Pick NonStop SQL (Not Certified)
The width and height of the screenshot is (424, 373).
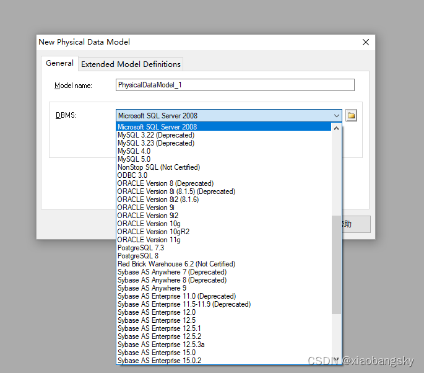click(223, 167)
